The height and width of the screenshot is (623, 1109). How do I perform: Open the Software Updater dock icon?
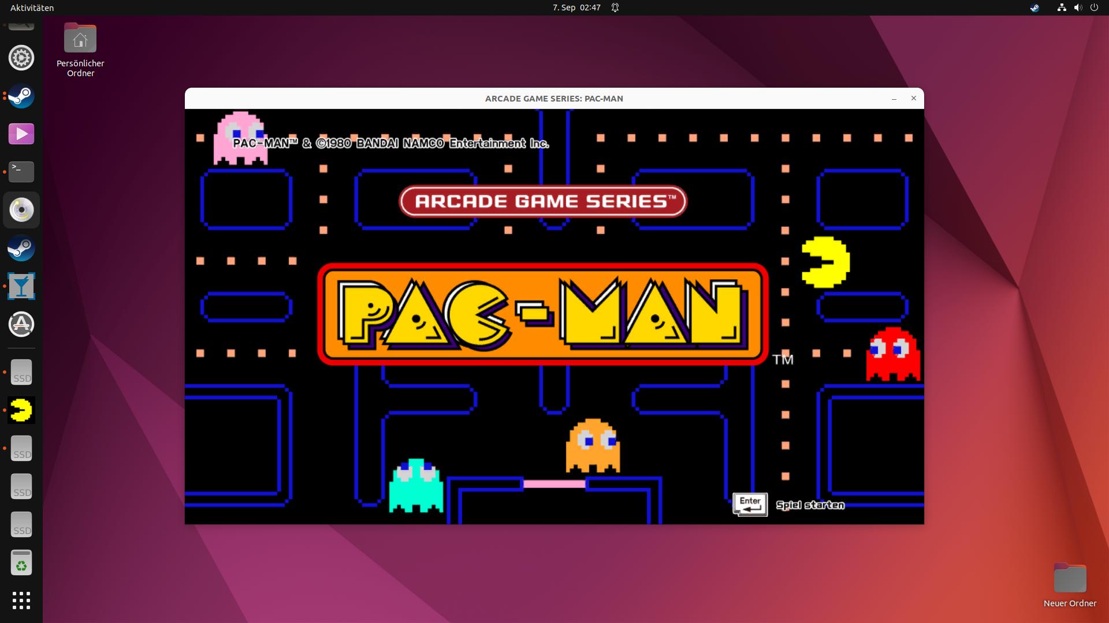point(21,324)
